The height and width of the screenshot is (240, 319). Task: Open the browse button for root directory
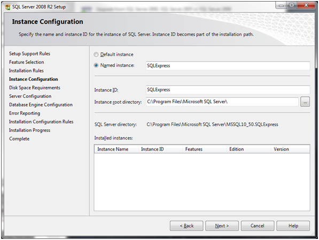pos(305,102)
